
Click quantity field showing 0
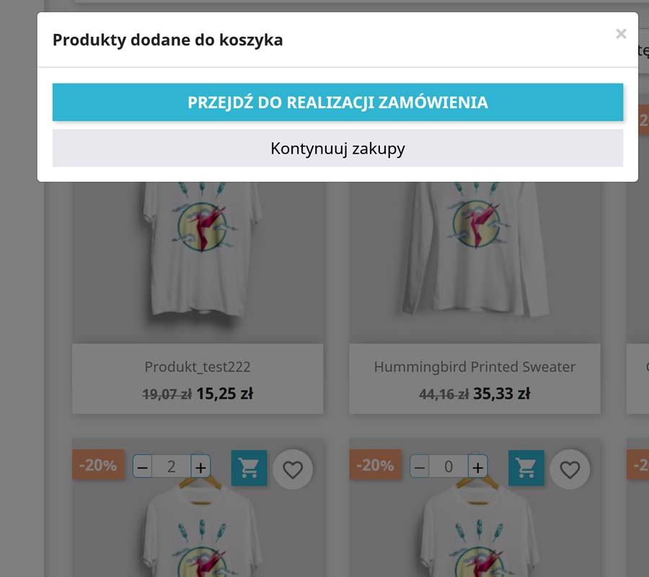pyautogui.click(x=449, y=467)
